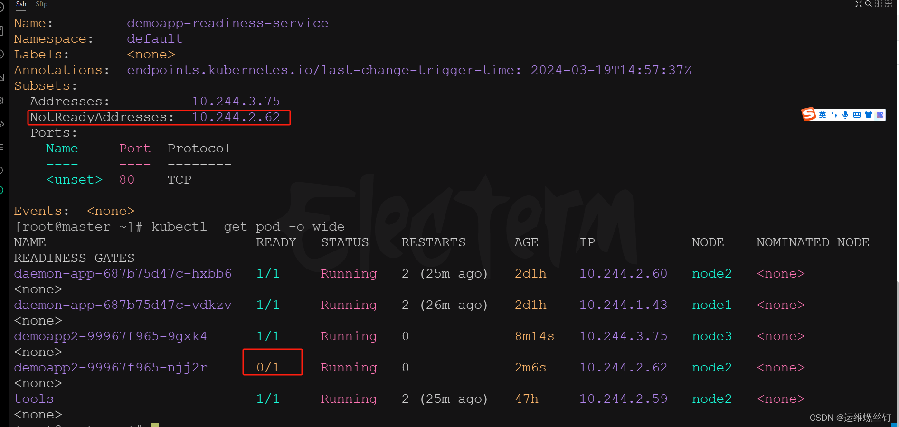
Task: Click the <unset> port name
Action: 74,180
